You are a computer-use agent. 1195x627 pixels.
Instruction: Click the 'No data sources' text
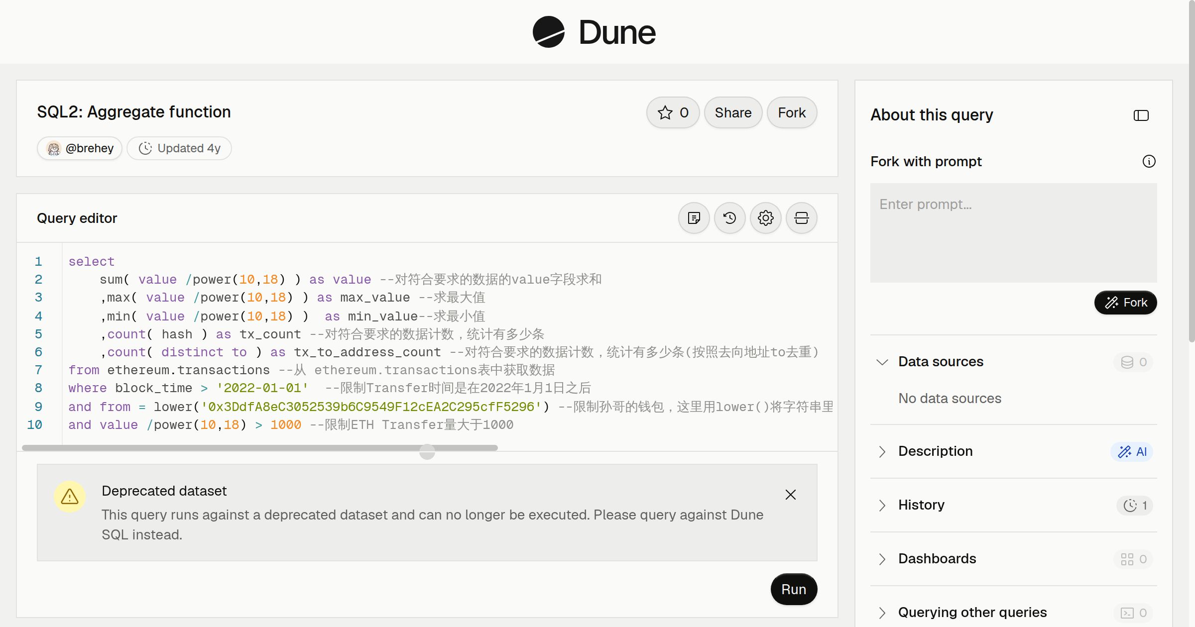(950, 398)
